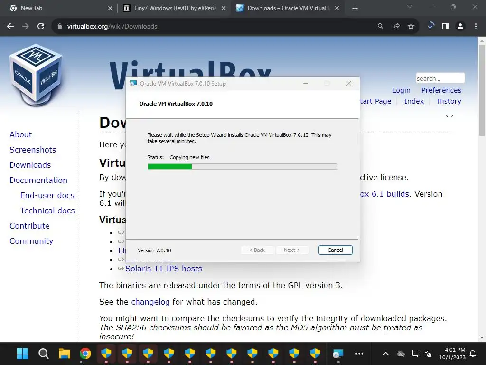The image size is (486, 365).
Task: Select the Downloads – Oracle VM VirtualBox tab
Action: click(x=288, y=8)
